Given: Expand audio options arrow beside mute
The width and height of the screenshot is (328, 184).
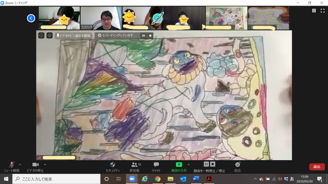Looking at the screenshot, I should pyautogui.click(x=20, y=164).
